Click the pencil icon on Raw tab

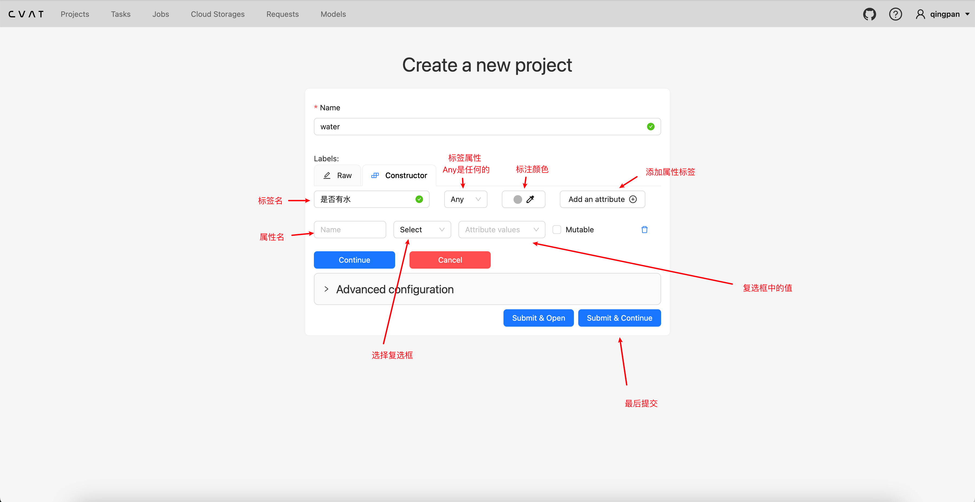pyautogui.click(x=327, y=175)
